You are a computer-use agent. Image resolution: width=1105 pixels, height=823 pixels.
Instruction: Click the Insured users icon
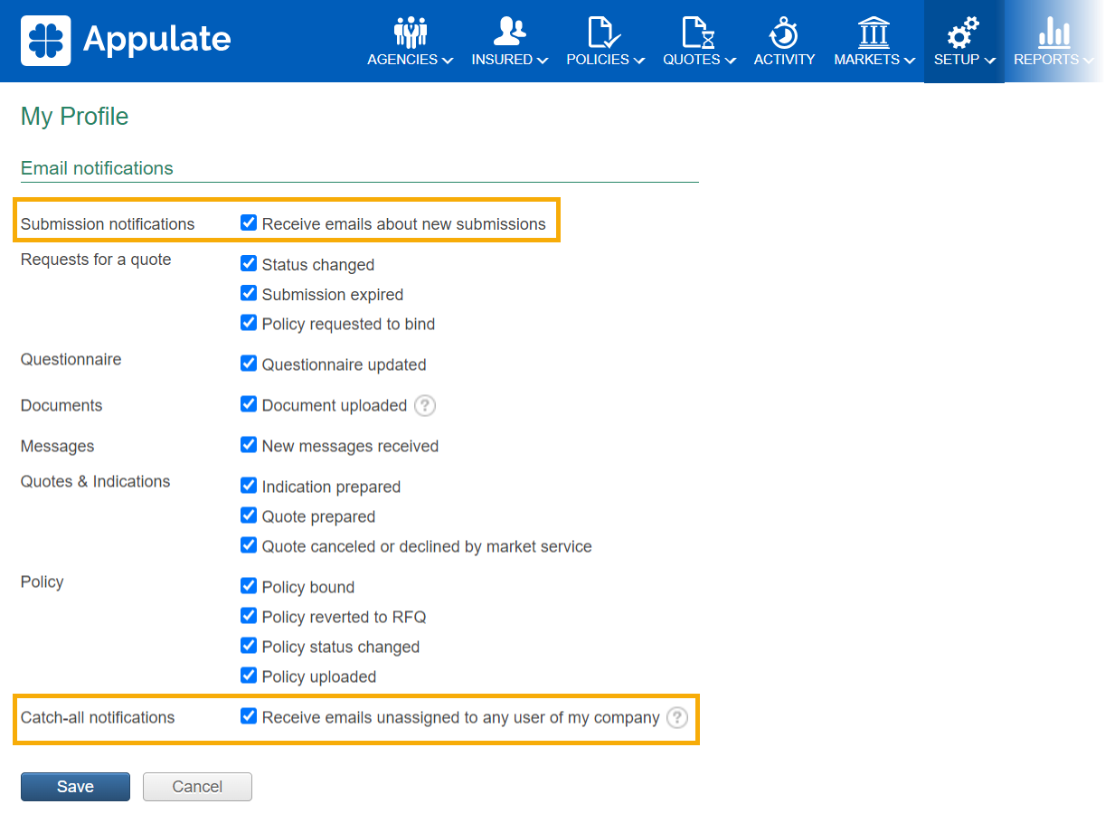point(509,32)
